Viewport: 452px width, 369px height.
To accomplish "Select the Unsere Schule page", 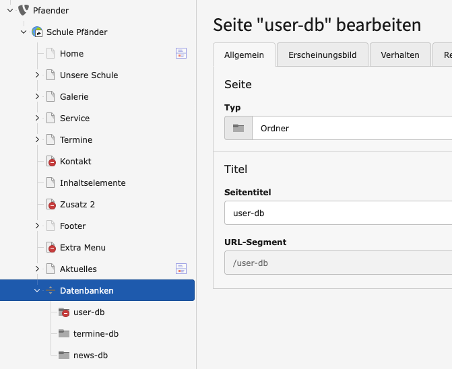I will [89, 75].
